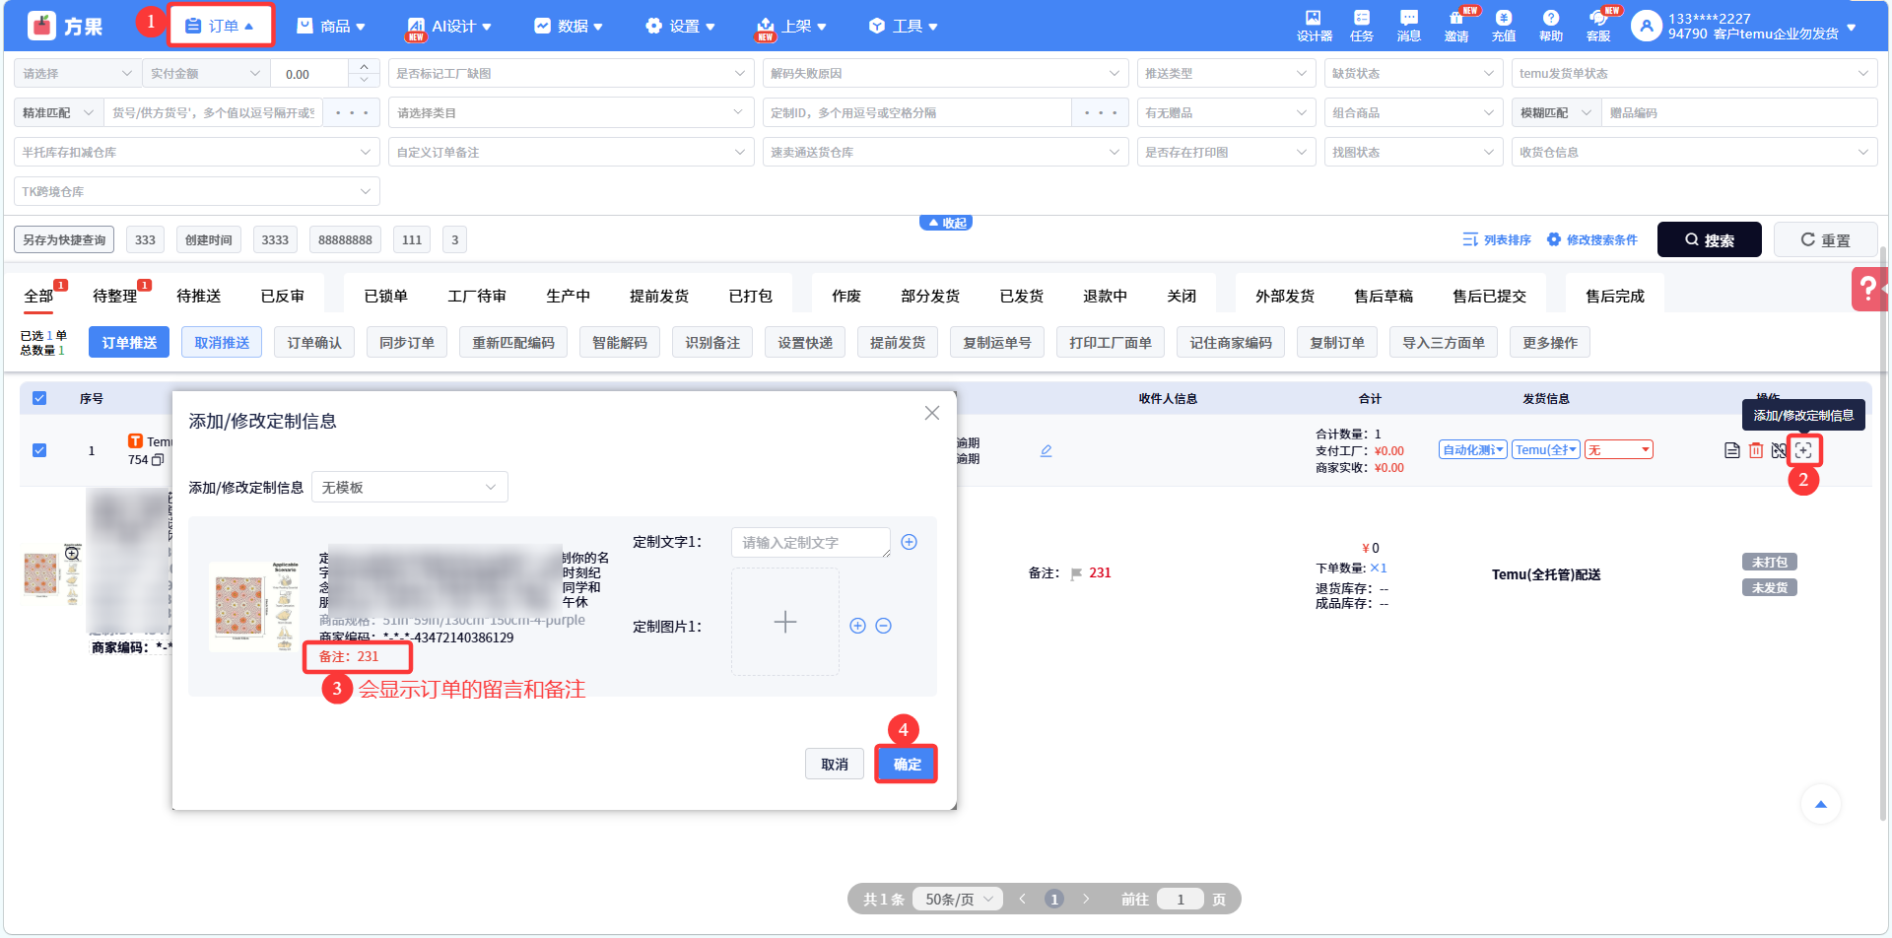
Task: Expand the 无模板 template dropdown
Action: (x=409, y=488)
